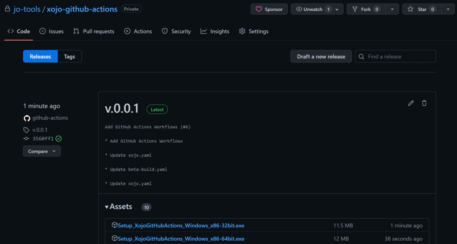Open the Code tab
Image resolution: width=457 pixels, height=244 pixels.
(19, 31)
